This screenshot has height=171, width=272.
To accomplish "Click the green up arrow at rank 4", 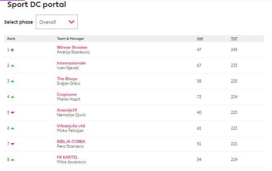I will (13, 97).
